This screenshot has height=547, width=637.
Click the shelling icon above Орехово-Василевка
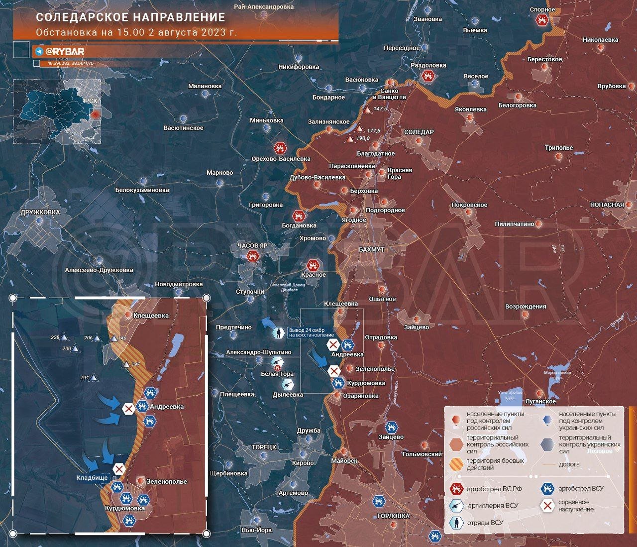point(280,148)
